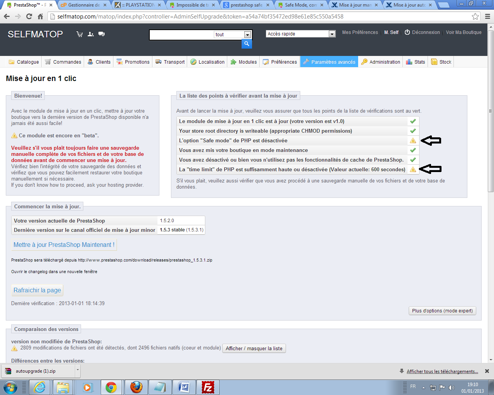Click Chrome's back arrow
The width and height of the screenshot is (494, 395).
(x=7, y=17)
